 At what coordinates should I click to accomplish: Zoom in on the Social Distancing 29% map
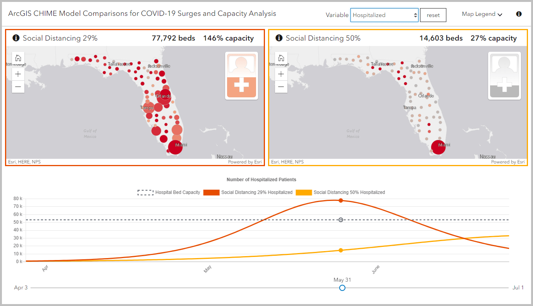coord(18,74)
